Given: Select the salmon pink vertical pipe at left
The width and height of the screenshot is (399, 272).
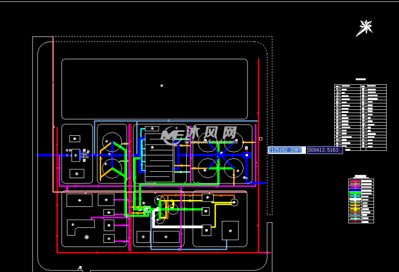Looking at the screenshot, I should [53, 88].
